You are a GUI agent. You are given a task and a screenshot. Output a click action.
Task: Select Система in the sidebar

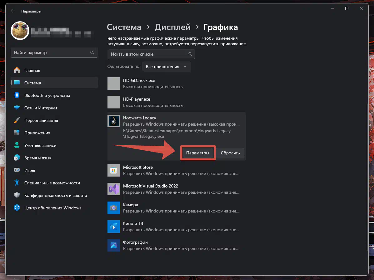[54, 82]
